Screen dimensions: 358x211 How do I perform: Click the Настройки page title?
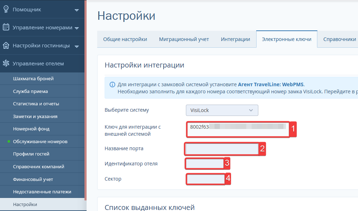click(126, 16)
